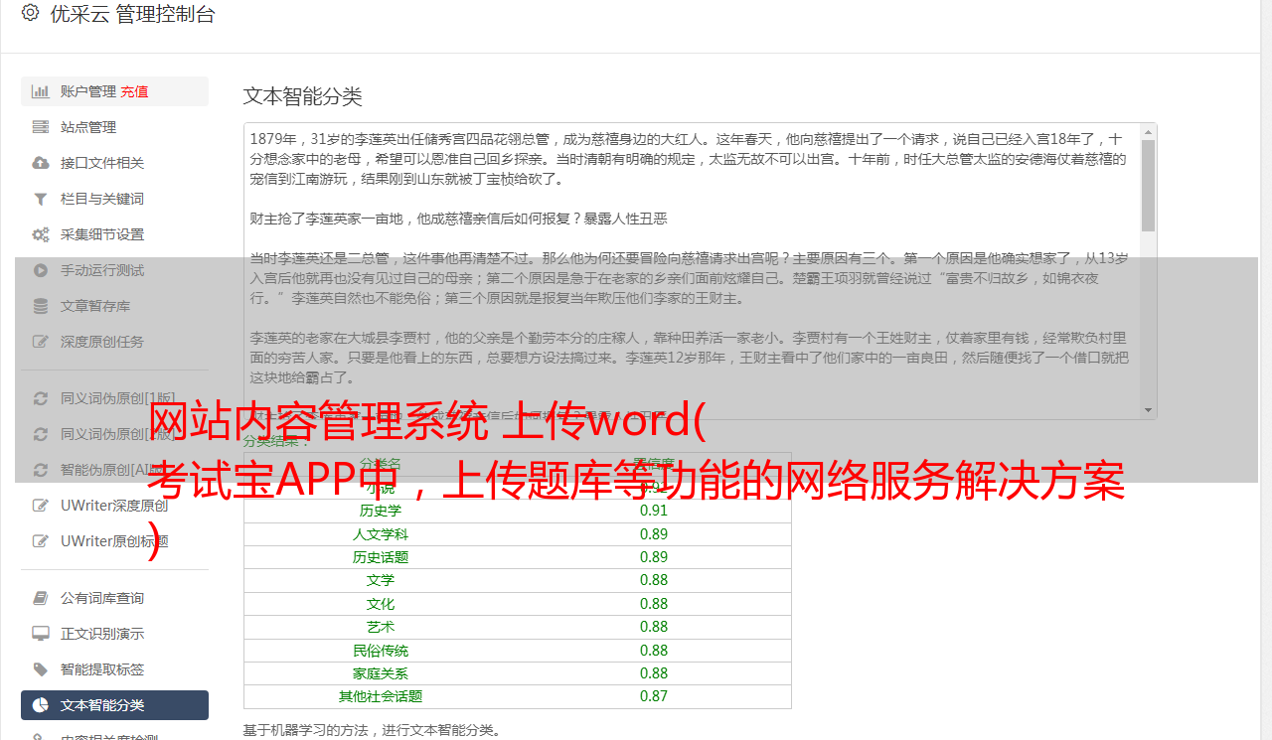
Task: Click the cloud icon for 接口文件相关
Action: [40, 163]
